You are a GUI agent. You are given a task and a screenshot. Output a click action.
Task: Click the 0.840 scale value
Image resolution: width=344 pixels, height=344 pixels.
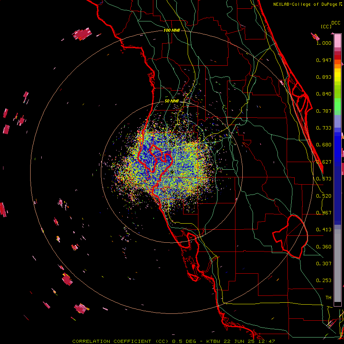(324, 94)
